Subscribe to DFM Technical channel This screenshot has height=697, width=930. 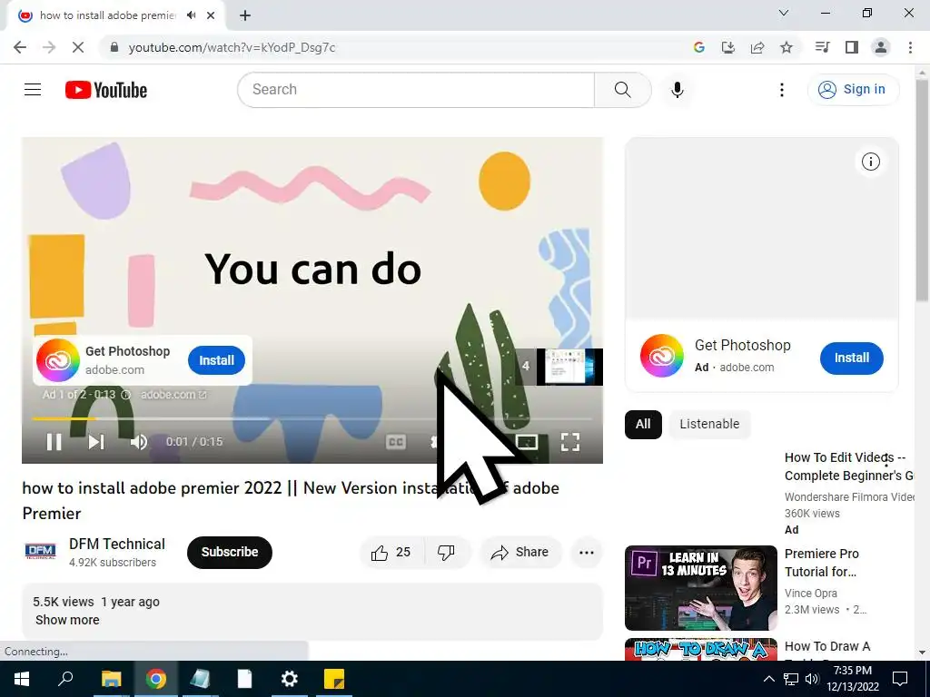click(x=230, y=553)
